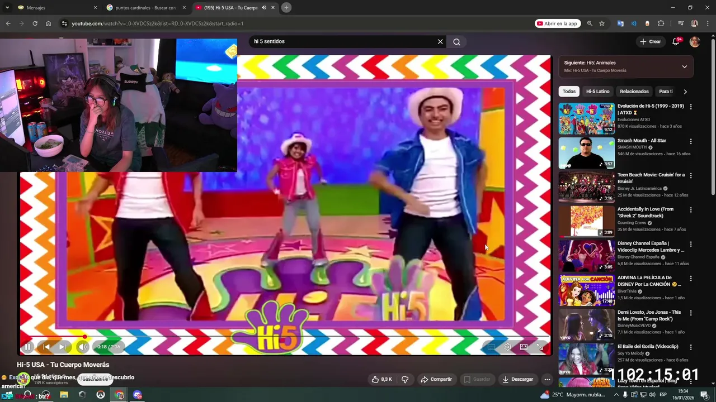Focus the 'hi 5 sentidos' search box
The image size is (716, 402).
[342, 41]
